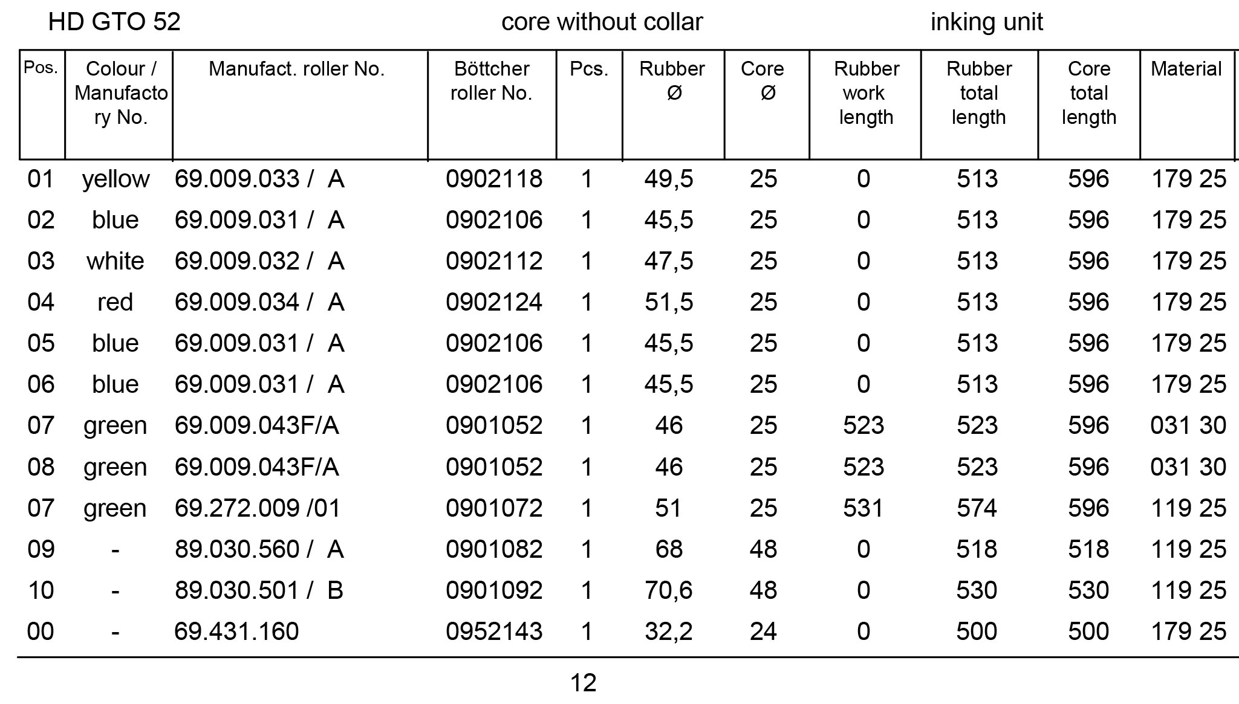1239x704 pixels.
Task: Click manufacturer roller number 69.431.160
Action: coord(236,631)
